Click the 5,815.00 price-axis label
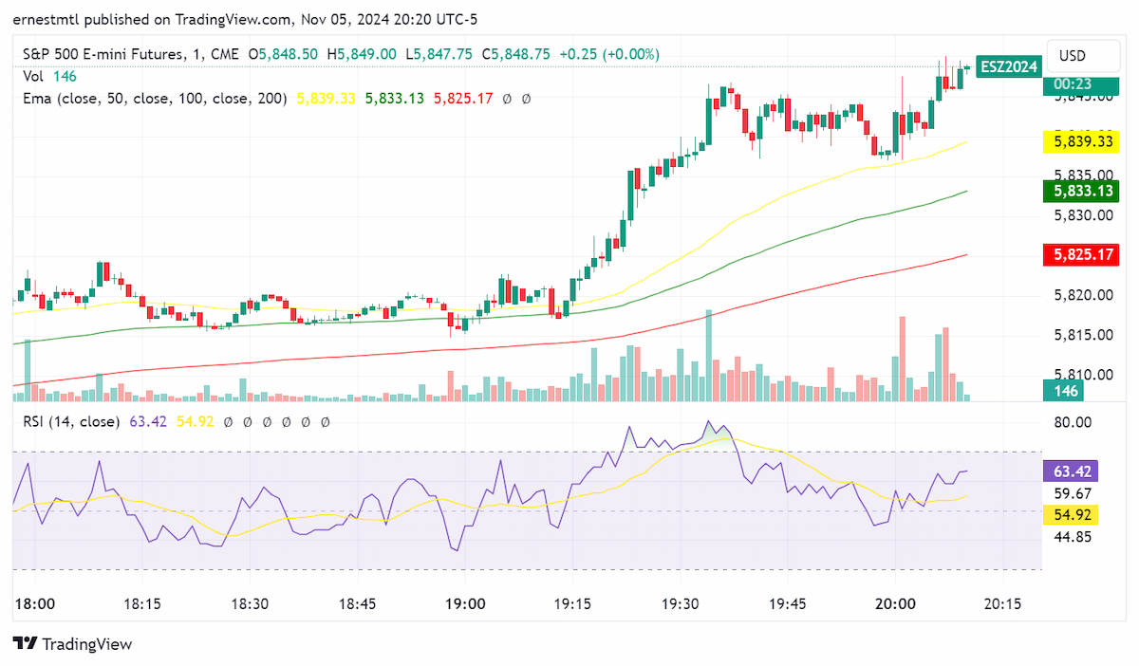Viewport: 1139px width, 666px height. [1083, 335]
